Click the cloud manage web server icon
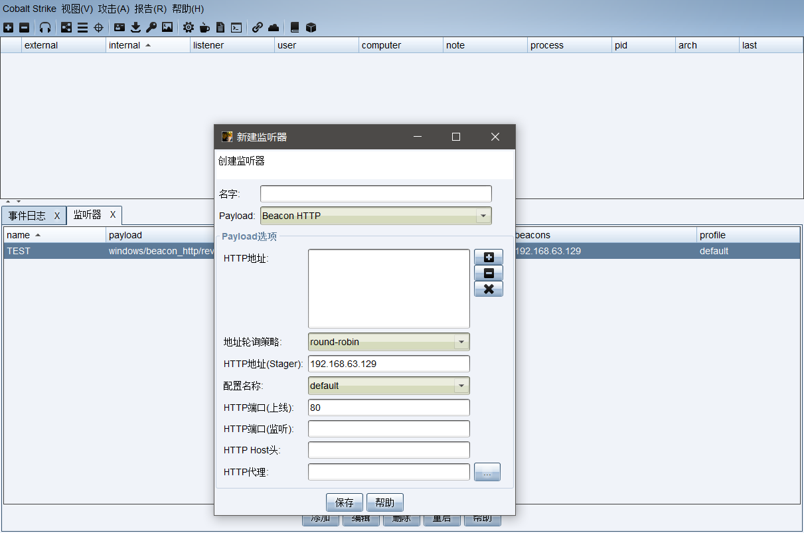 [274, 28]
